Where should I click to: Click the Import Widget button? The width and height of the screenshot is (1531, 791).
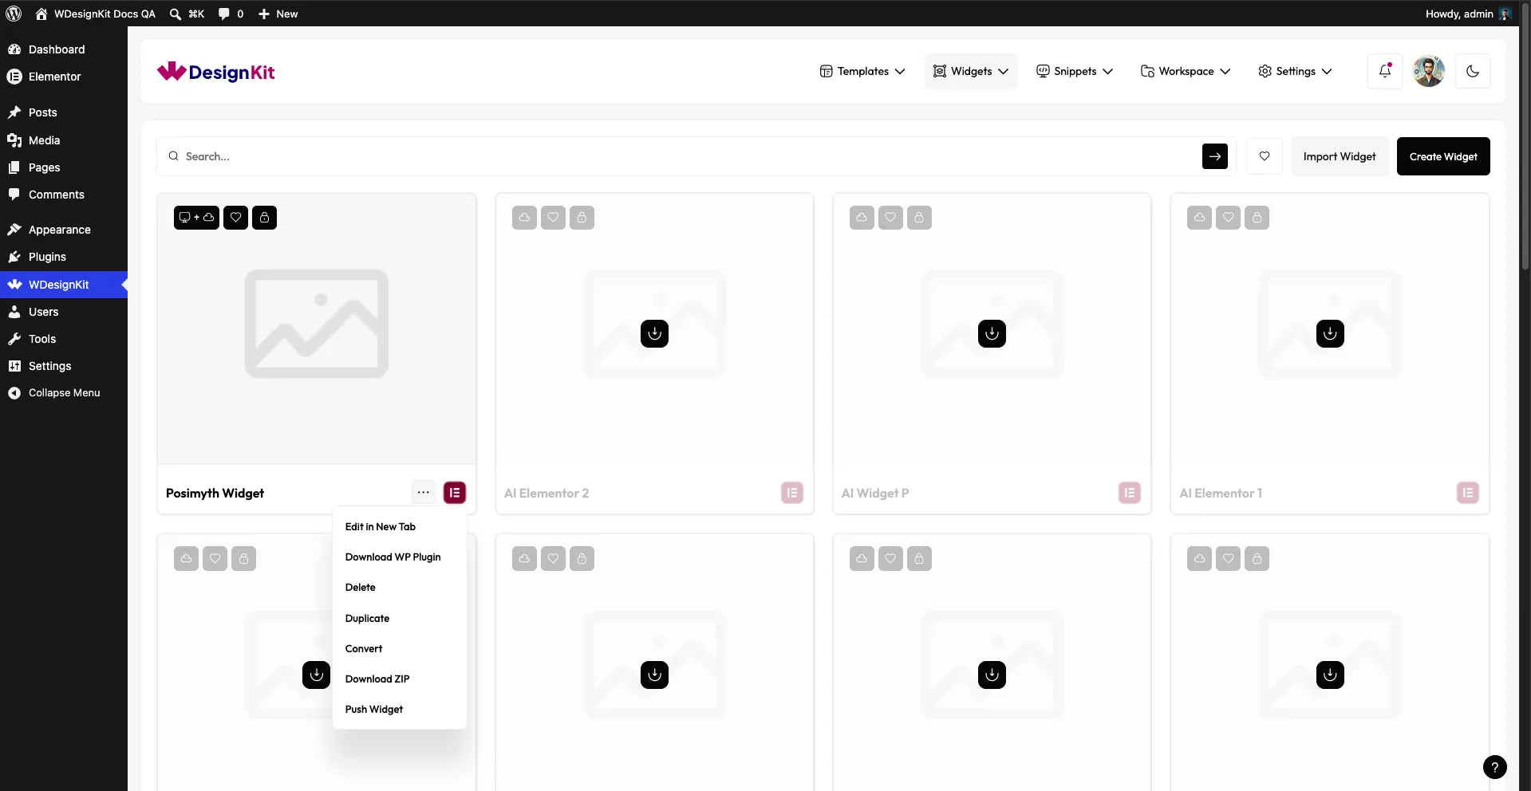[x=1340, y=156]
